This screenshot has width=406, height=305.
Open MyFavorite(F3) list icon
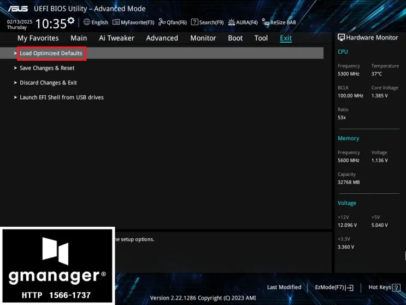116,22
